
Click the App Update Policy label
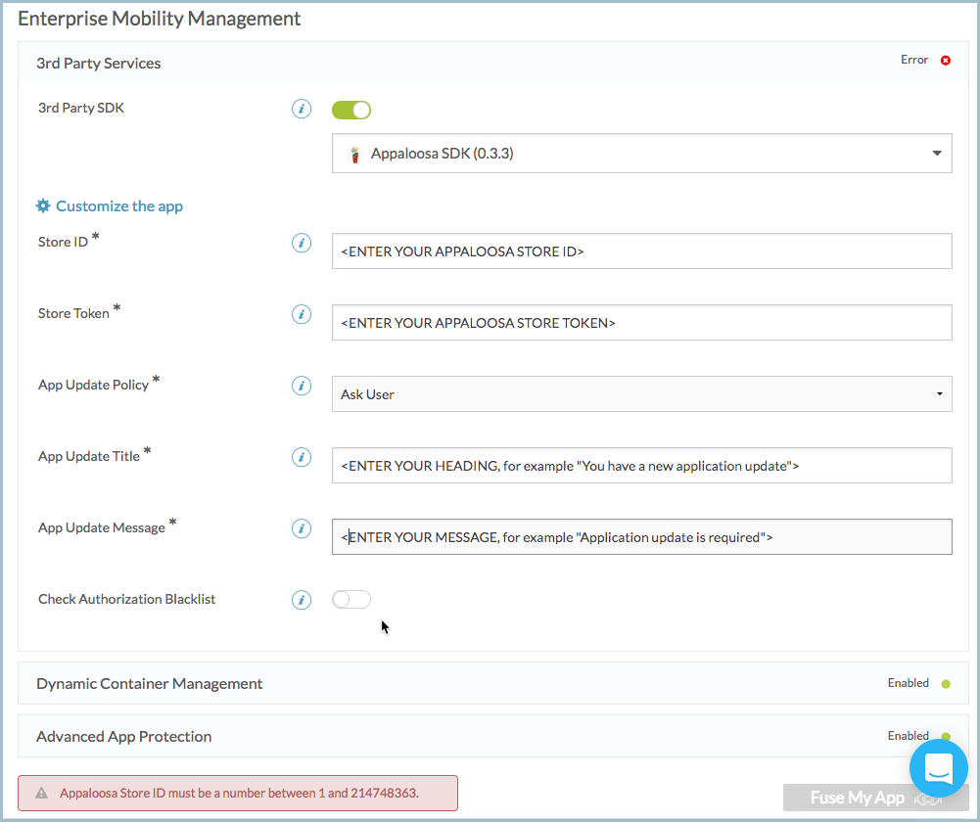[94, 385]
